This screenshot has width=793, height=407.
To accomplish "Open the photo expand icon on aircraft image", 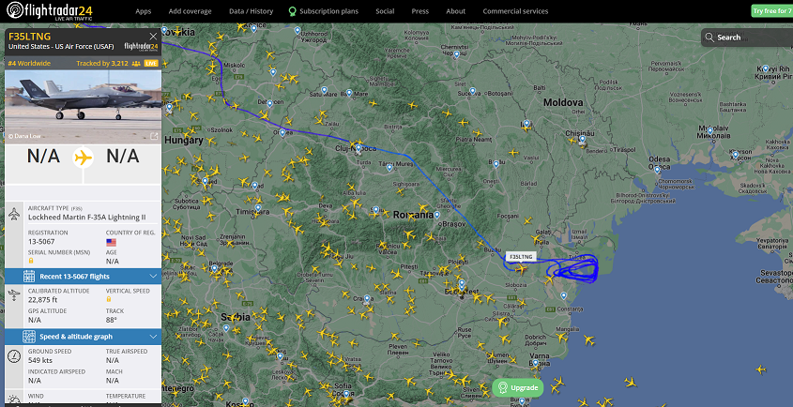I will point(154,136).
